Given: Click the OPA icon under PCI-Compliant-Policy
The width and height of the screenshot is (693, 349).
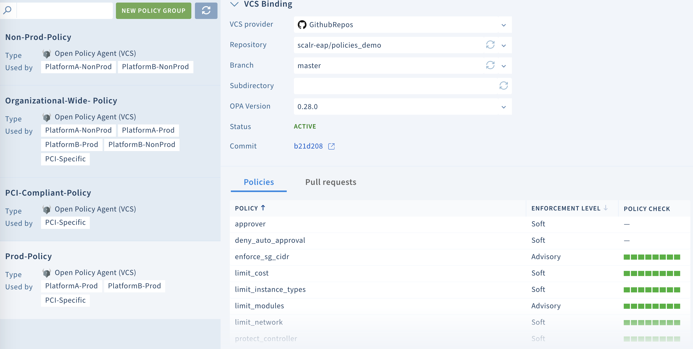Looking at the screenshot, I should [x=47, y=209].
